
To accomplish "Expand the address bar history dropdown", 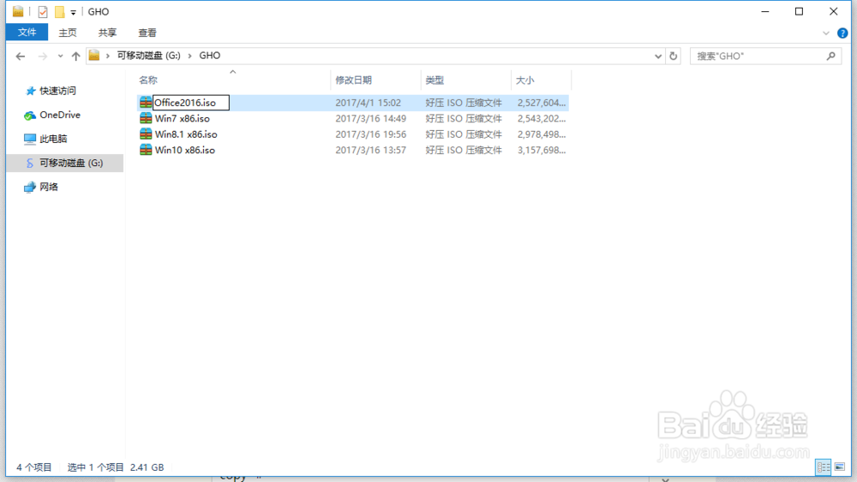I will click(x=658, y=56).
